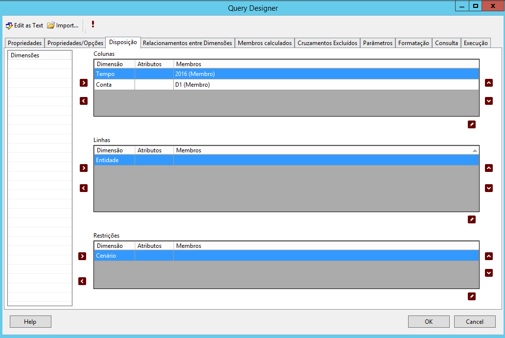Click Dimensão column header in Colunas
Screen dimensions: 505x338
click(x=115, y=64)
